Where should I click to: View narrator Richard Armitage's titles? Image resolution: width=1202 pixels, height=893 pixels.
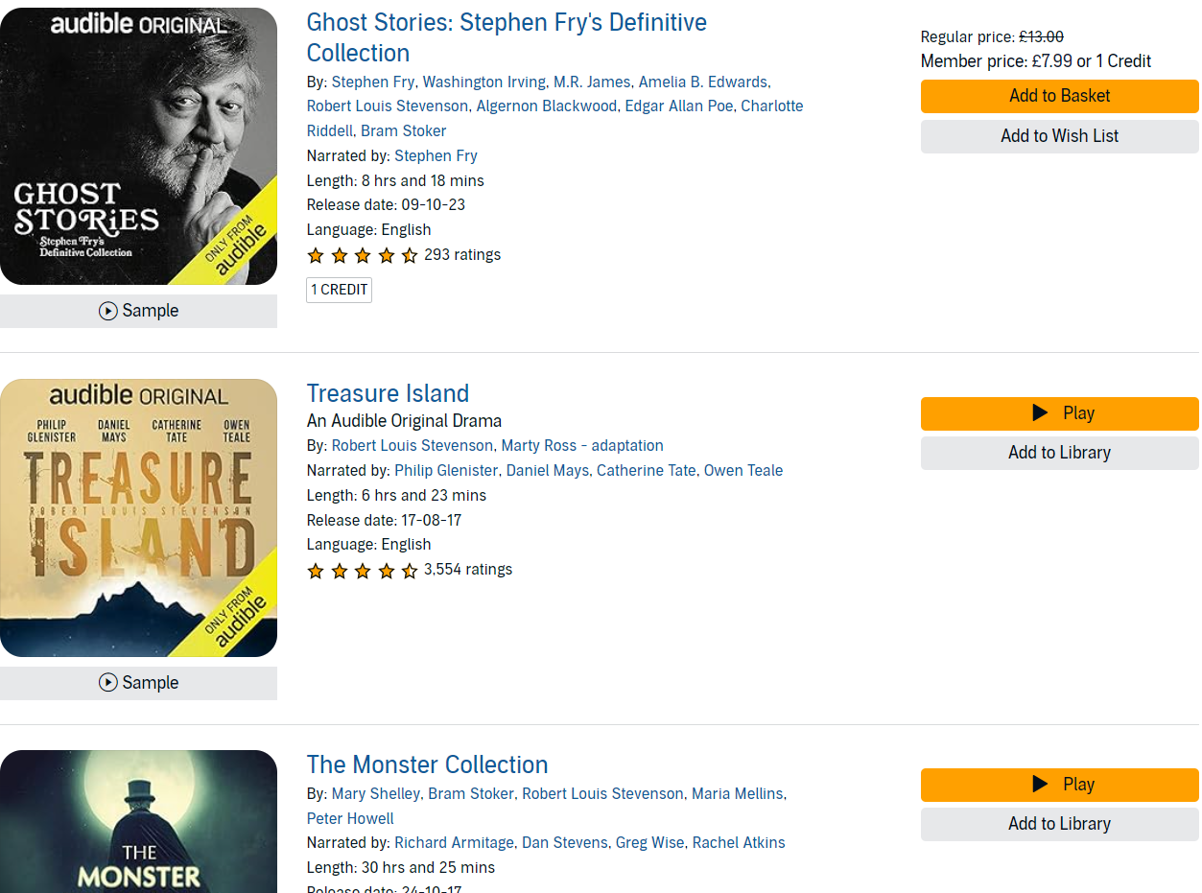tap(454, 842)
